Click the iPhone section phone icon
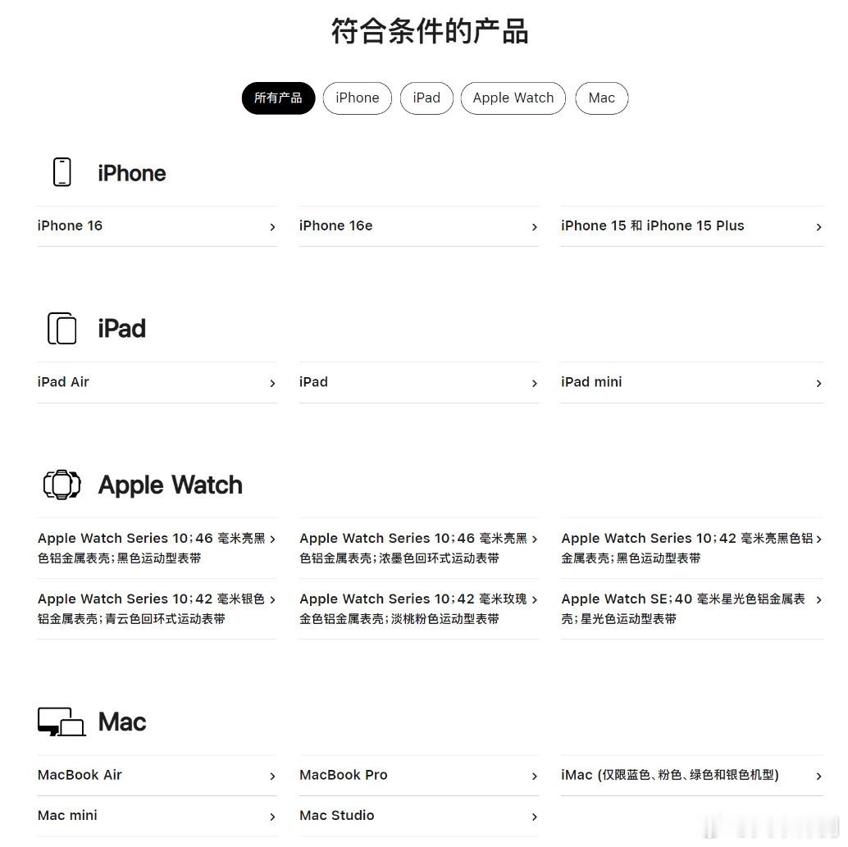848x847 pixels. pos(62,172)
